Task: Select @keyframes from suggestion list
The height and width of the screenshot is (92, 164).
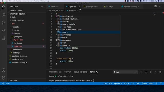Action: pyautogui.click(x=89, y=35)
